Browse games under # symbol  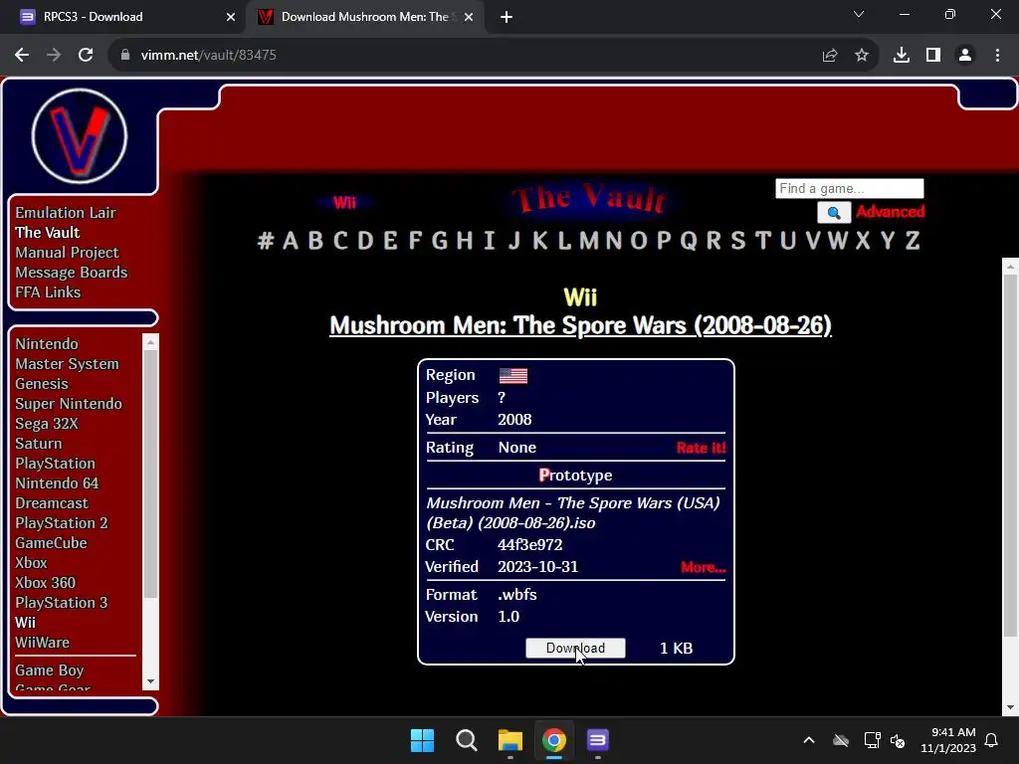click(x=265, y=241)
